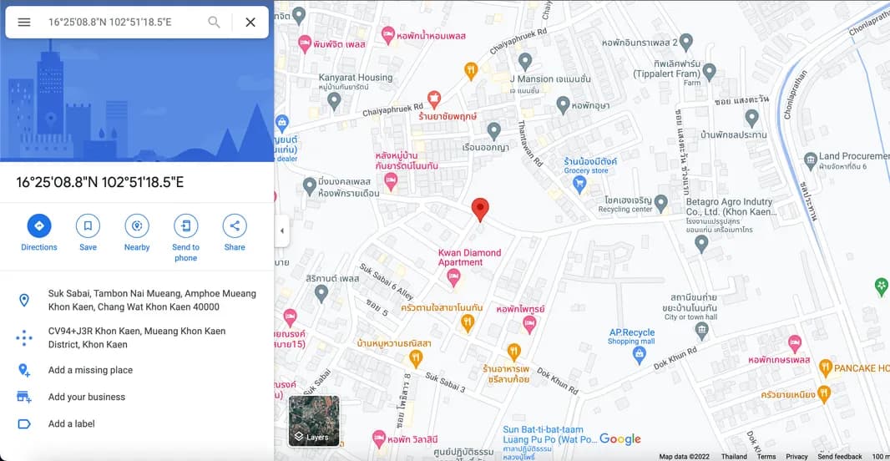Select the ร้านอาหารเพชรีลาบก้อย restaurant pin
Screen dimensions: 890x461
coord(513,352)
